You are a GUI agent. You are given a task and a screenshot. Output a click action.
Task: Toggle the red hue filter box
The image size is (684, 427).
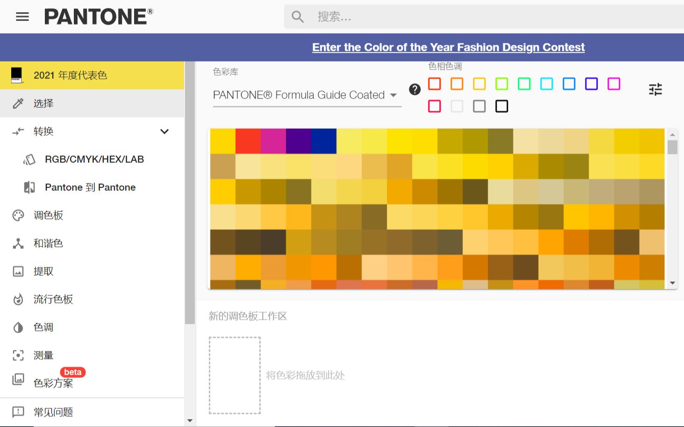(x=435, y=84)
